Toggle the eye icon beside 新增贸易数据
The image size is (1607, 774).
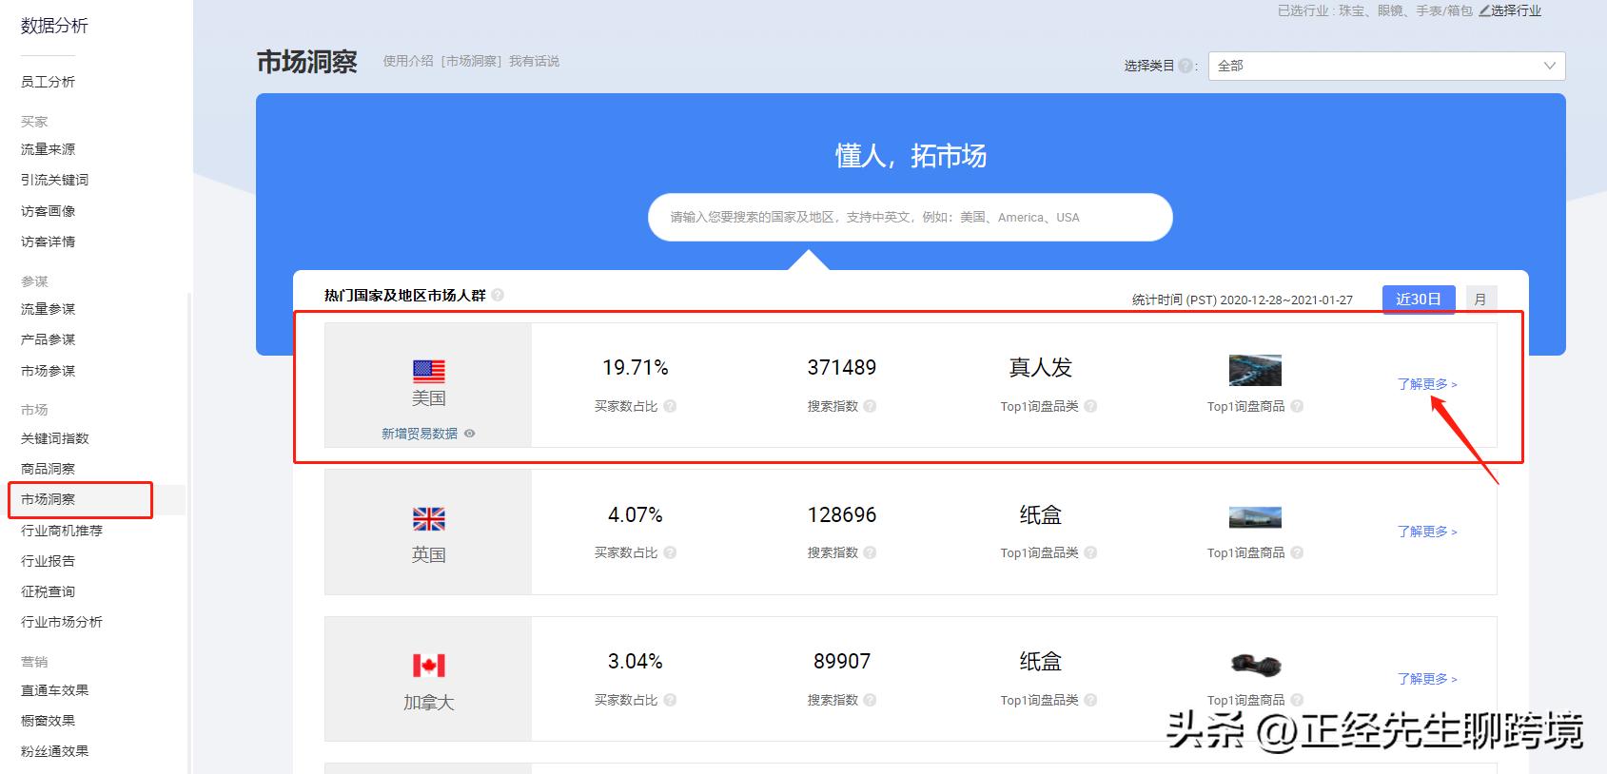469,434
